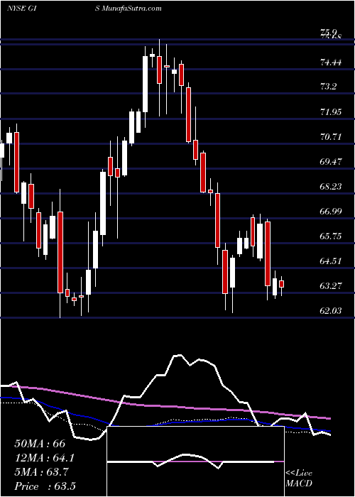Select the 71.95 price level label
The image size is (355, 497).
(x=331, y=112)
